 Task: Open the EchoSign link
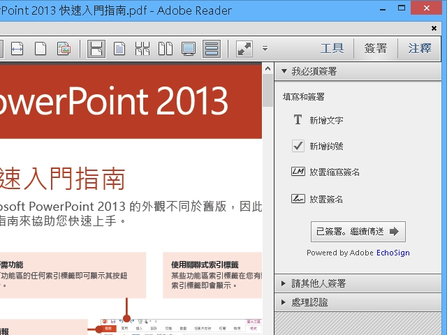[x=393, y=253]
